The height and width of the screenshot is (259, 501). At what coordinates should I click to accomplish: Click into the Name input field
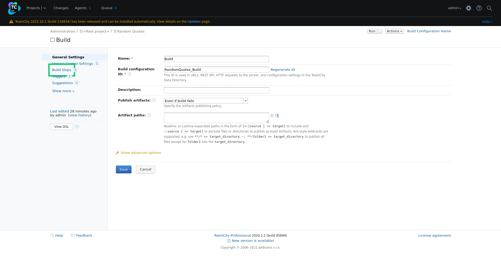[216, 59]
